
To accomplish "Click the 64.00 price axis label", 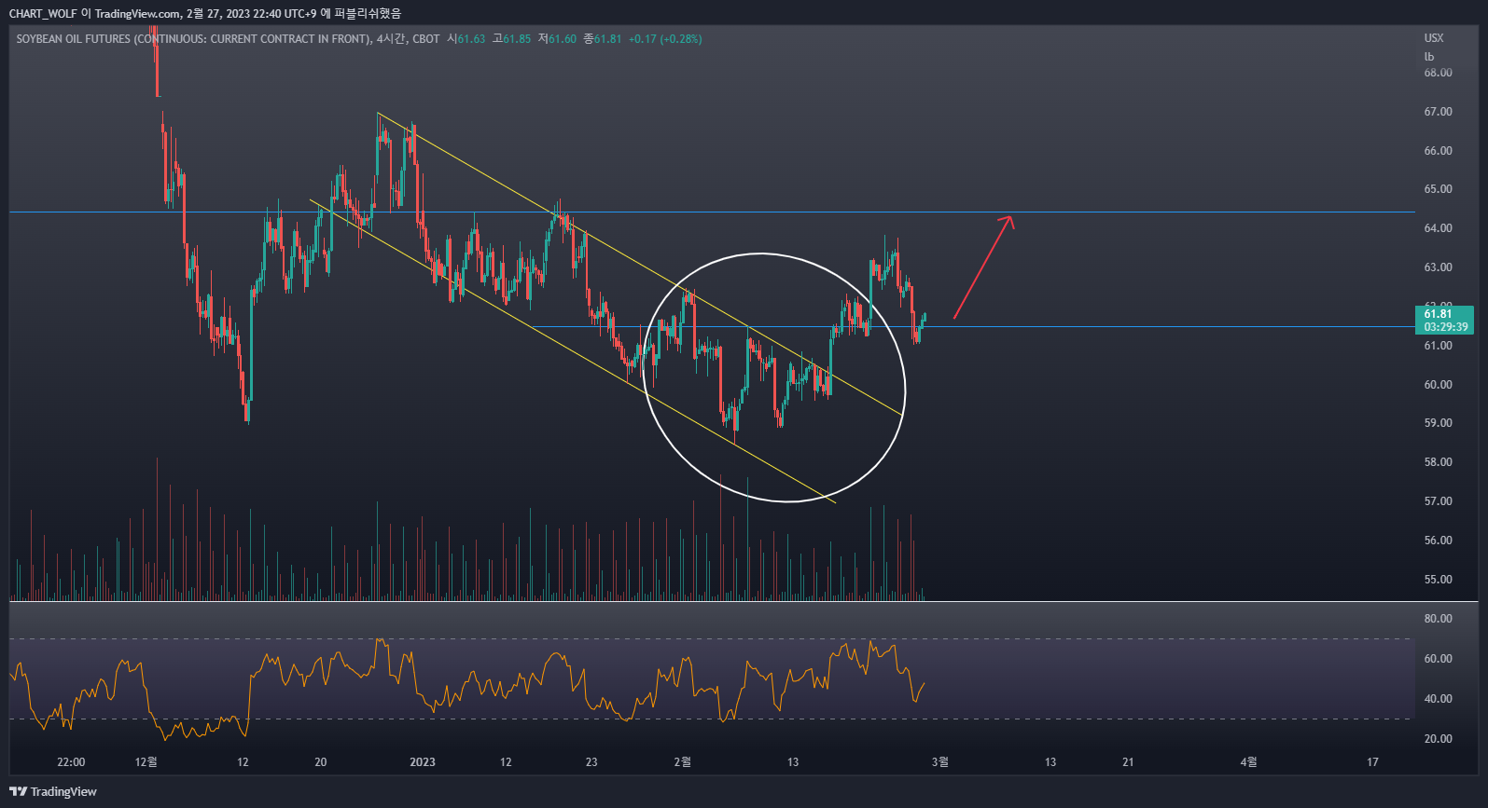I will (x=1438, y=228).
